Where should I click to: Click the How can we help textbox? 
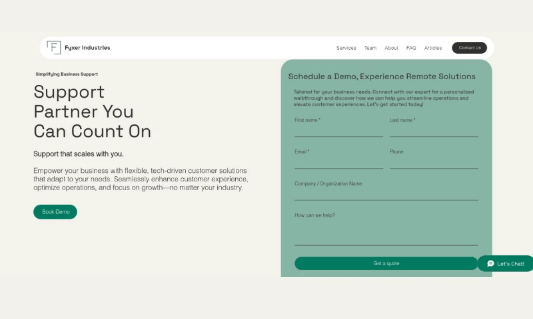pyautogui.click(x=386, y=234)
